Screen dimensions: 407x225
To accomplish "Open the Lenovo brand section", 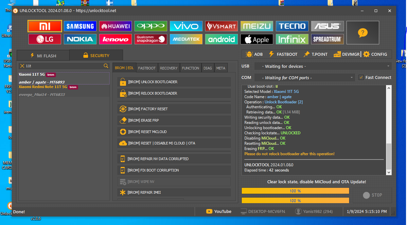I will [115, 39].
